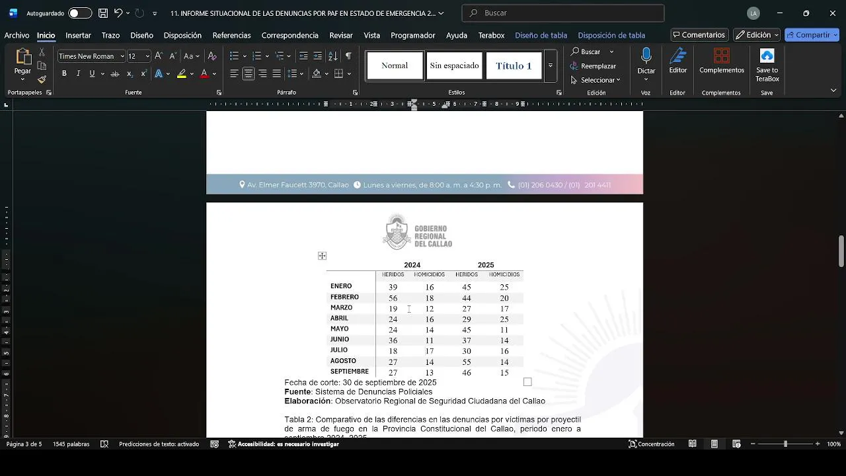
Task: Click the Comentarios button
Action: [699, 35]
